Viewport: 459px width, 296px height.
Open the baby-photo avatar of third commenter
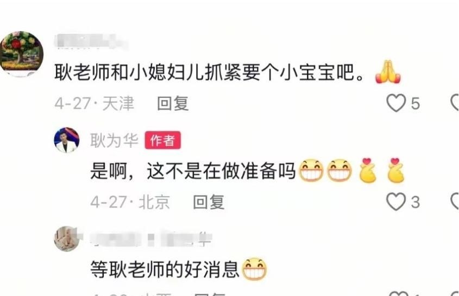tap(67, 238)
